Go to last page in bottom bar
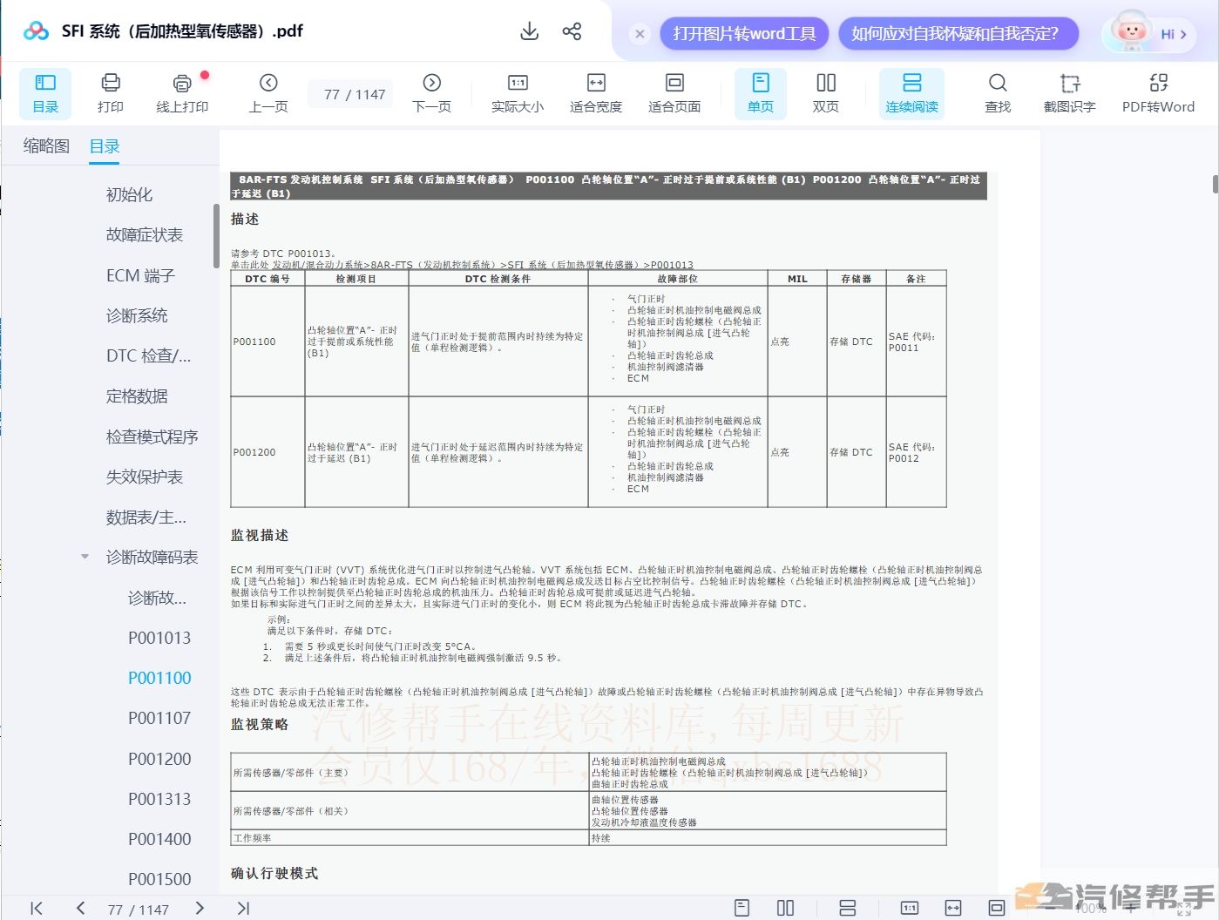The image size is (1219, 920). pyautogui.click(x=243, y=908)
